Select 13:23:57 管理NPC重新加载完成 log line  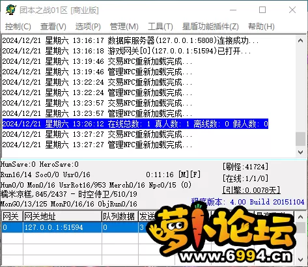pyautogui.click(x=97, y=113)
